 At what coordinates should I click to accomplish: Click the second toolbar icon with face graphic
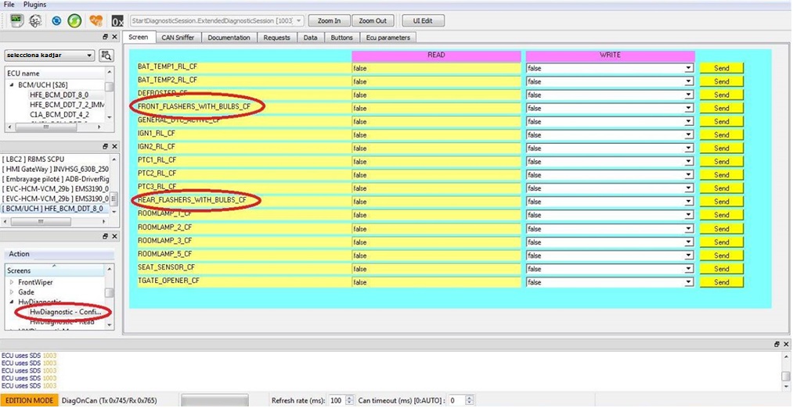[35, 20]
